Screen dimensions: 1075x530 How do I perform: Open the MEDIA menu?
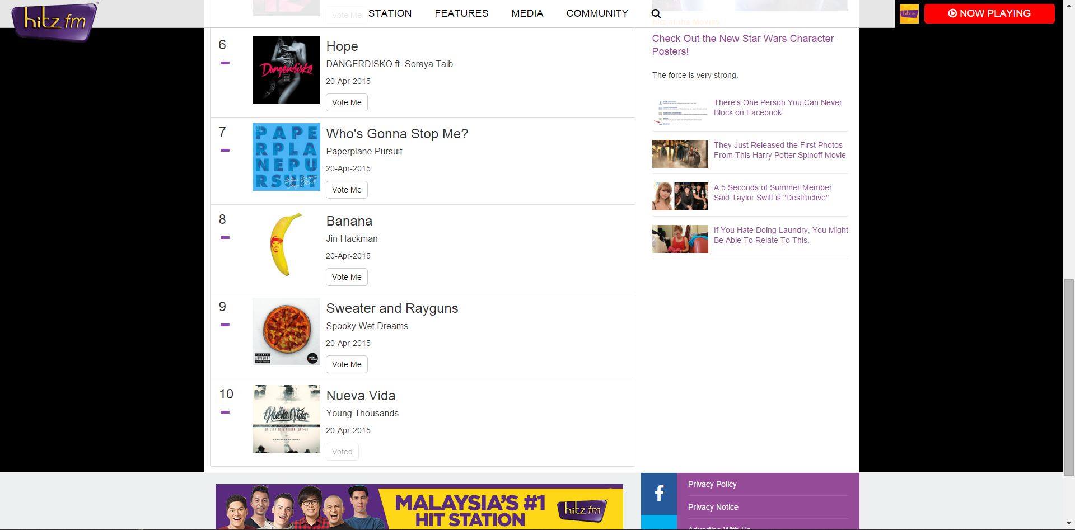tap(527, 13)
